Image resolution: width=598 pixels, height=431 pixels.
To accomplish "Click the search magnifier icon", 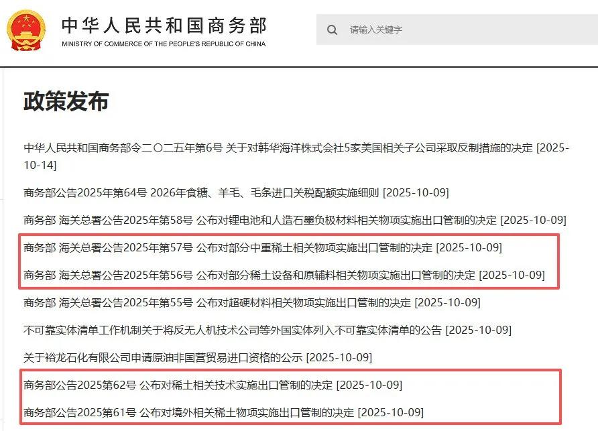I will (332, 29).
